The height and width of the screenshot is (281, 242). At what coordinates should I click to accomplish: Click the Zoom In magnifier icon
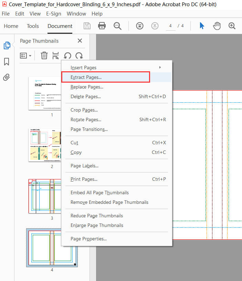point(232,26)
